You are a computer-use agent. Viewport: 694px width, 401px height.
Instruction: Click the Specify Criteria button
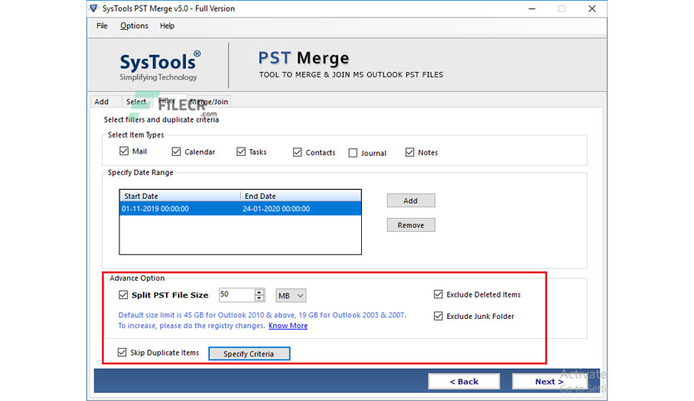pos(249,354)
